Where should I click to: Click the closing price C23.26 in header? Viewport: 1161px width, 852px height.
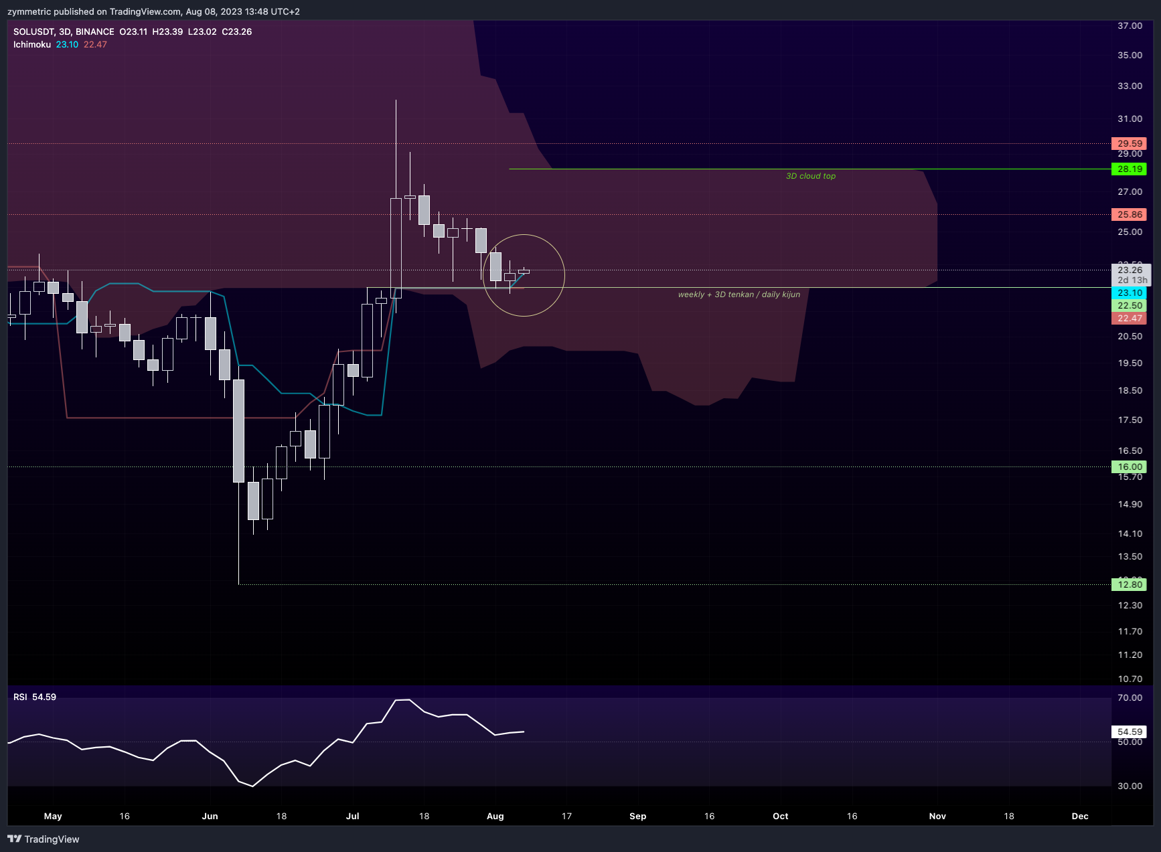(236, 31)
